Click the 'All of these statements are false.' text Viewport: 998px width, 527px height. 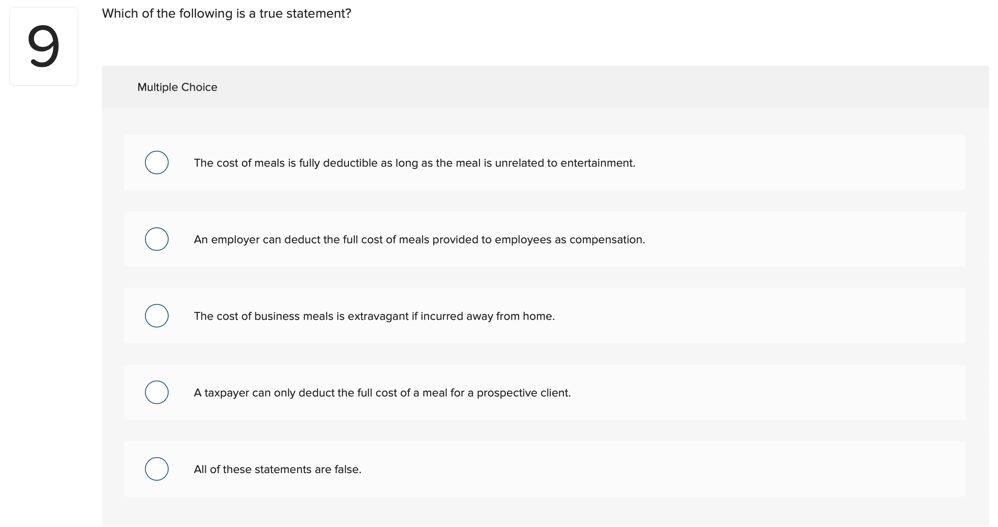[277, 469]
